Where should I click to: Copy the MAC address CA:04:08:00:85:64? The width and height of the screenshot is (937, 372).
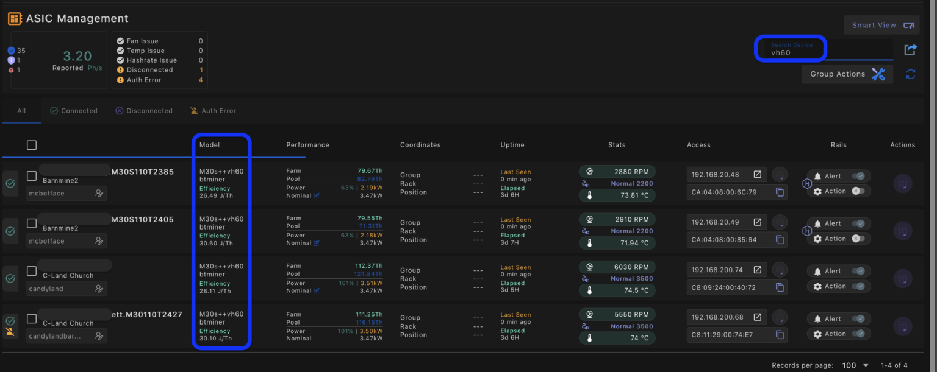click(x=780, y=240)
